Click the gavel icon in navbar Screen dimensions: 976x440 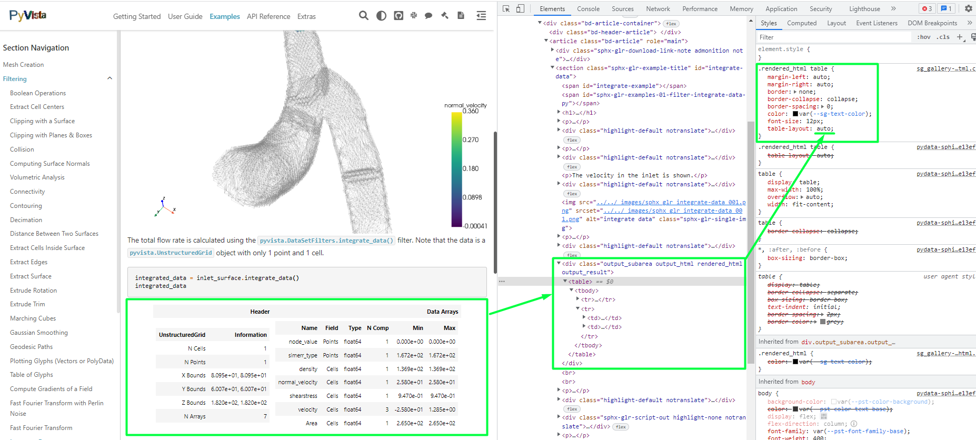point(445,16)
